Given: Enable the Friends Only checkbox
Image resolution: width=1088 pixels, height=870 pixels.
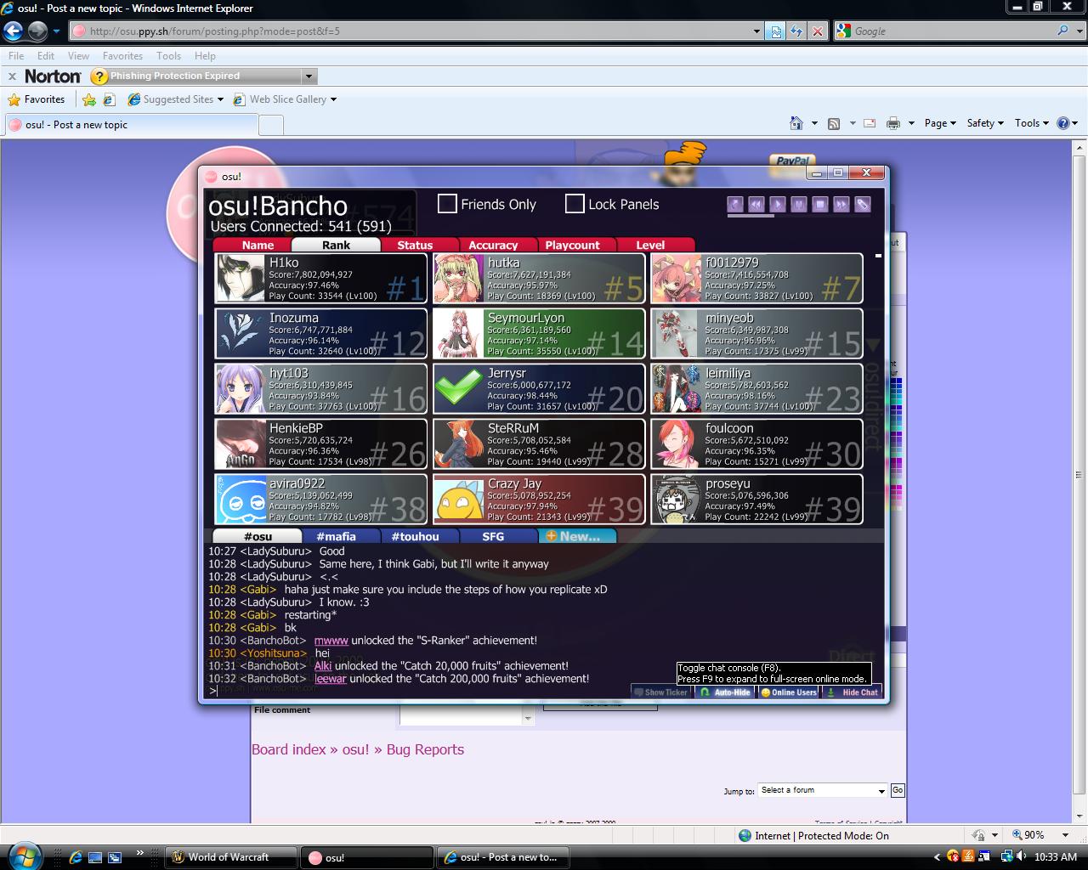Looking at the screenshot, I should (x=447, y=204).
